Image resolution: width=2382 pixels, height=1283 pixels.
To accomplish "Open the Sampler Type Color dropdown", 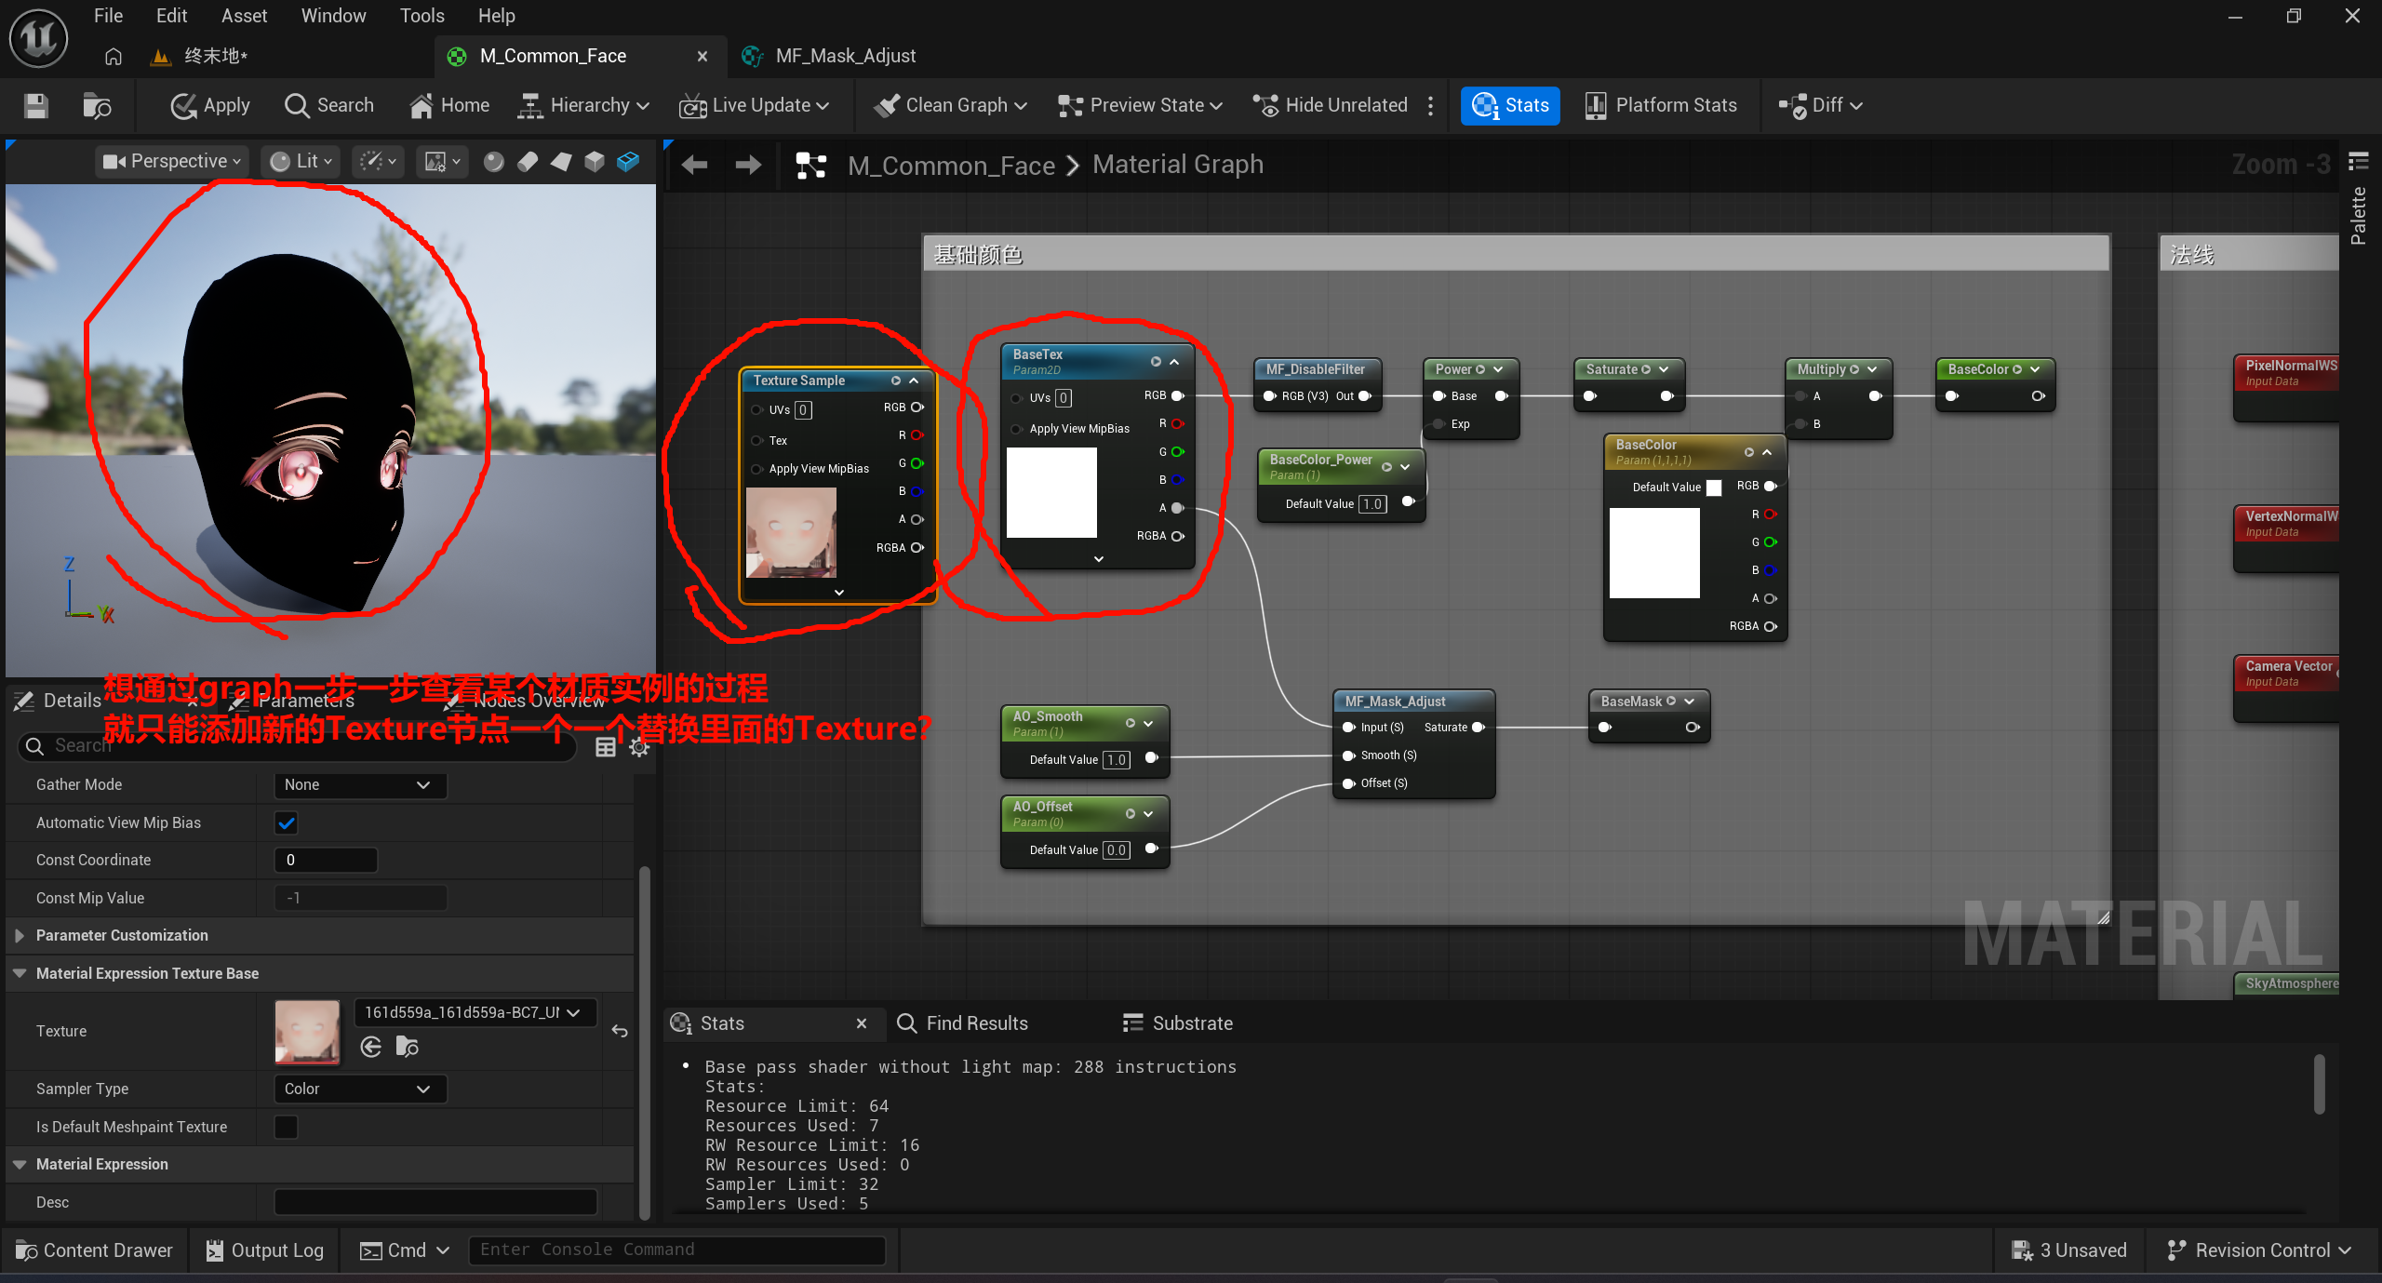I will click(359, 1089).
